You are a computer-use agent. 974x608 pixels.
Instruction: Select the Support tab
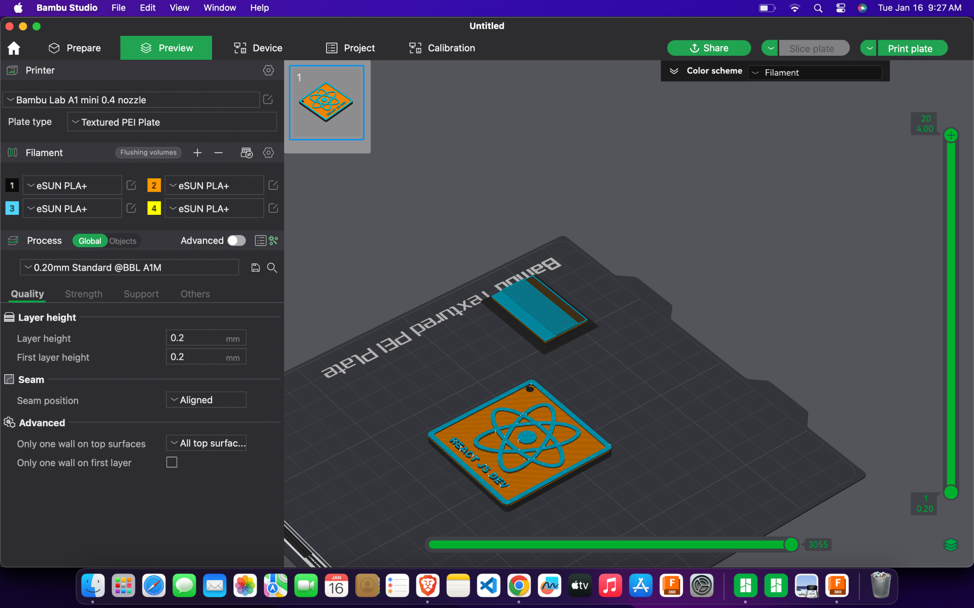pos(140,293)
